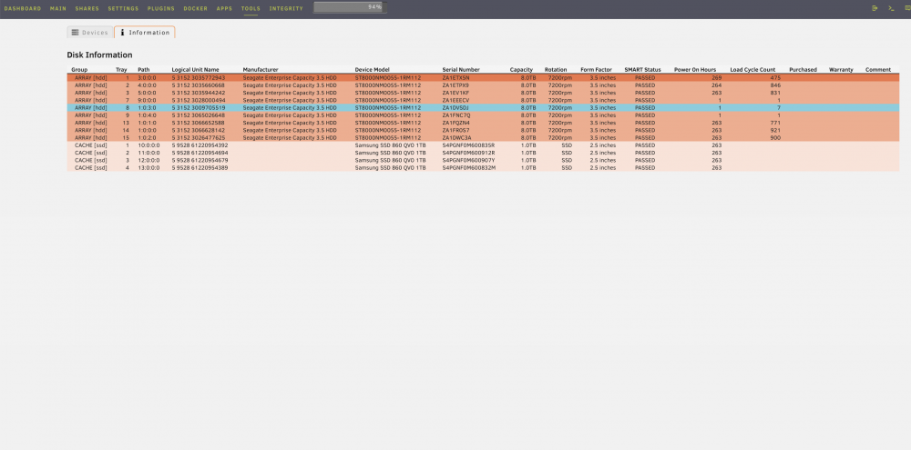Sort by the Form Factor header

597,70
